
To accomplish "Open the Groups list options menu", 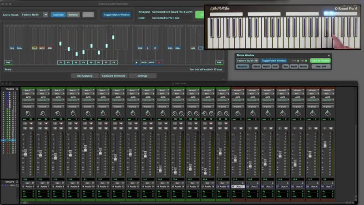I will click(17, 182).
